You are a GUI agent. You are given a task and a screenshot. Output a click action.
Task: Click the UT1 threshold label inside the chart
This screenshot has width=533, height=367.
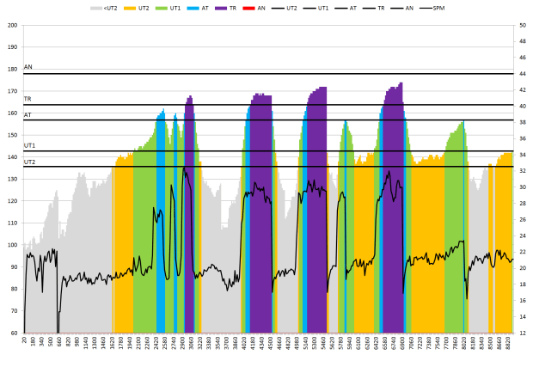29,146
